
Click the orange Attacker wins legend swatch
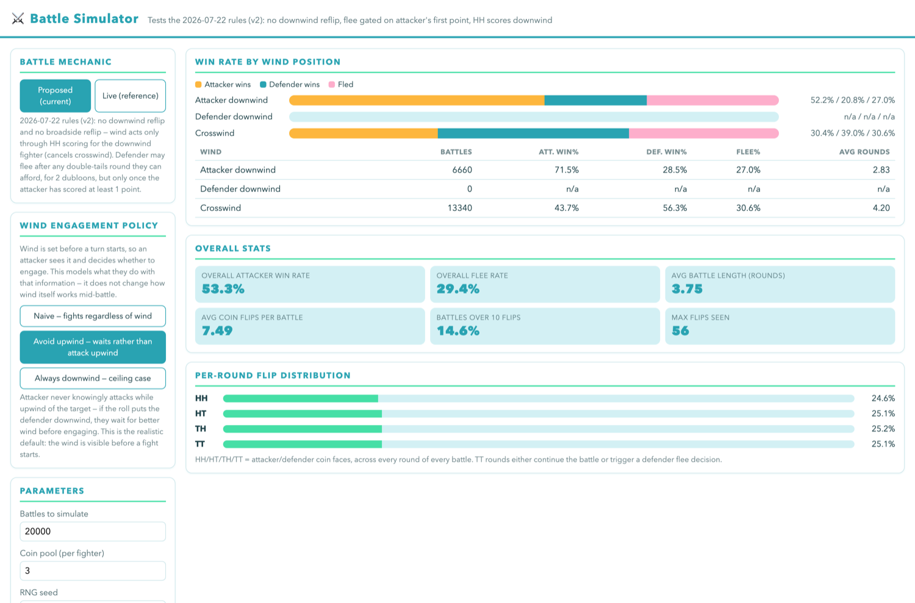click(x=198, y=85)
